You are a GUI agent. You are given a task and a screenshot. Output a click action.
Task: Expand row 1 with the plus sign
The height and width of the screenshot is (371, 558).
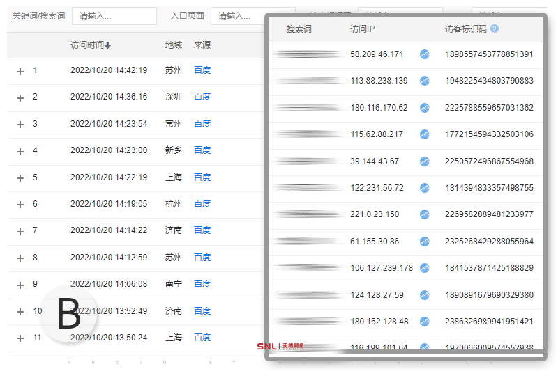click(20, 71)
